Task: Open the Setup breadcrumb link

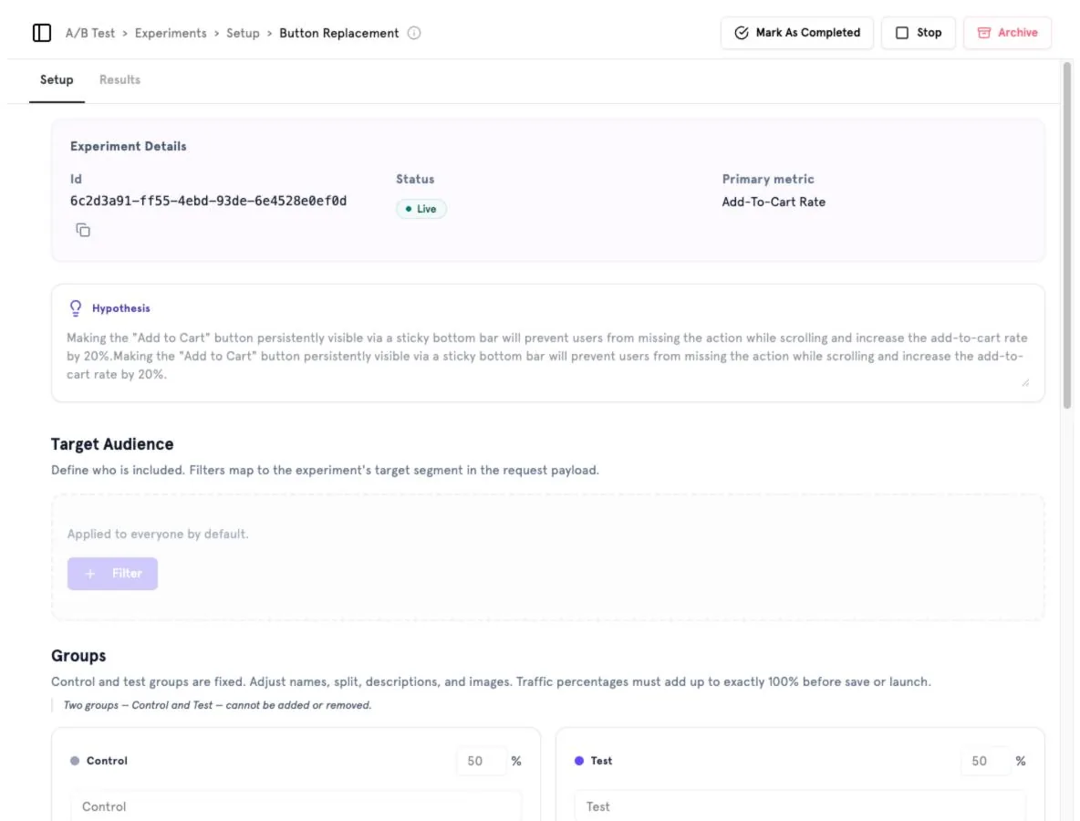Action: click(x=244, y=33)
